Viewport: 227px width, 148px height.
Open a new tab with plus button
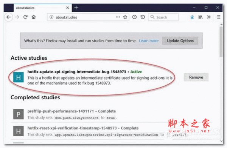pyautogui.click(x=76, y=8)
